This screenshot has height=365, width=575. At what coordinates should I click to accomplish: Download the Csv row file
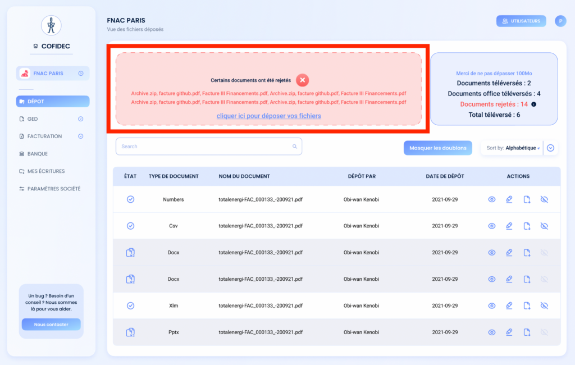[527, 226]
